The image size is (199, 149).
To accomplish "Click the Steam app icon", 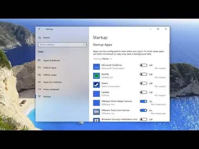I will click(x=97, y=85).
